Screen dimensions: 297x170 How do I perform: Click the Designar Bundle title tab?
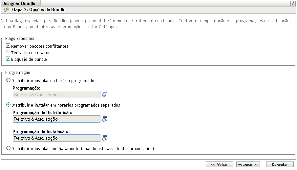19,3
